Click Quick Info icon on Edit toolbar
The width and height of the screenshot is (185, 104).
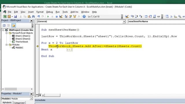pyautogui.click(x=175, y=16)
